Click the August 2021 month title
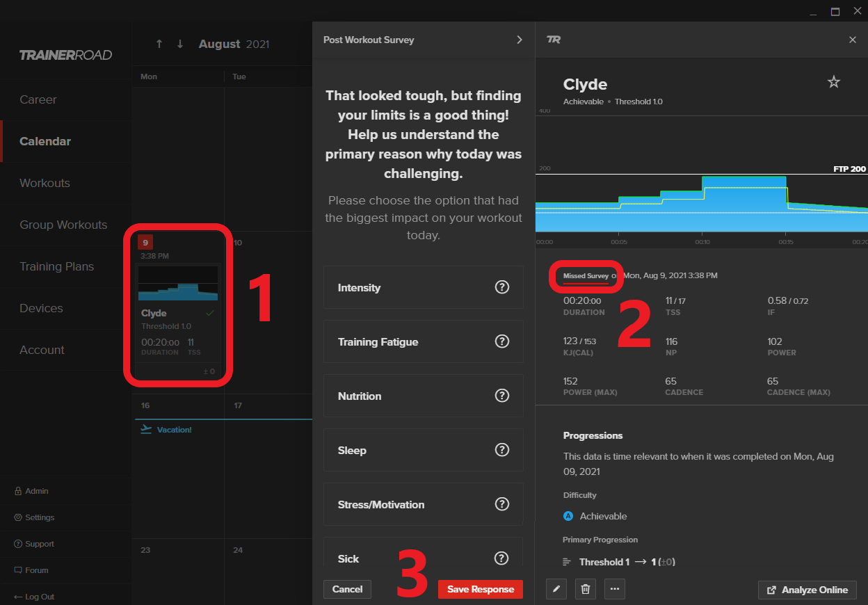Viewport: 868px width, 605px height. coord(234,44)
